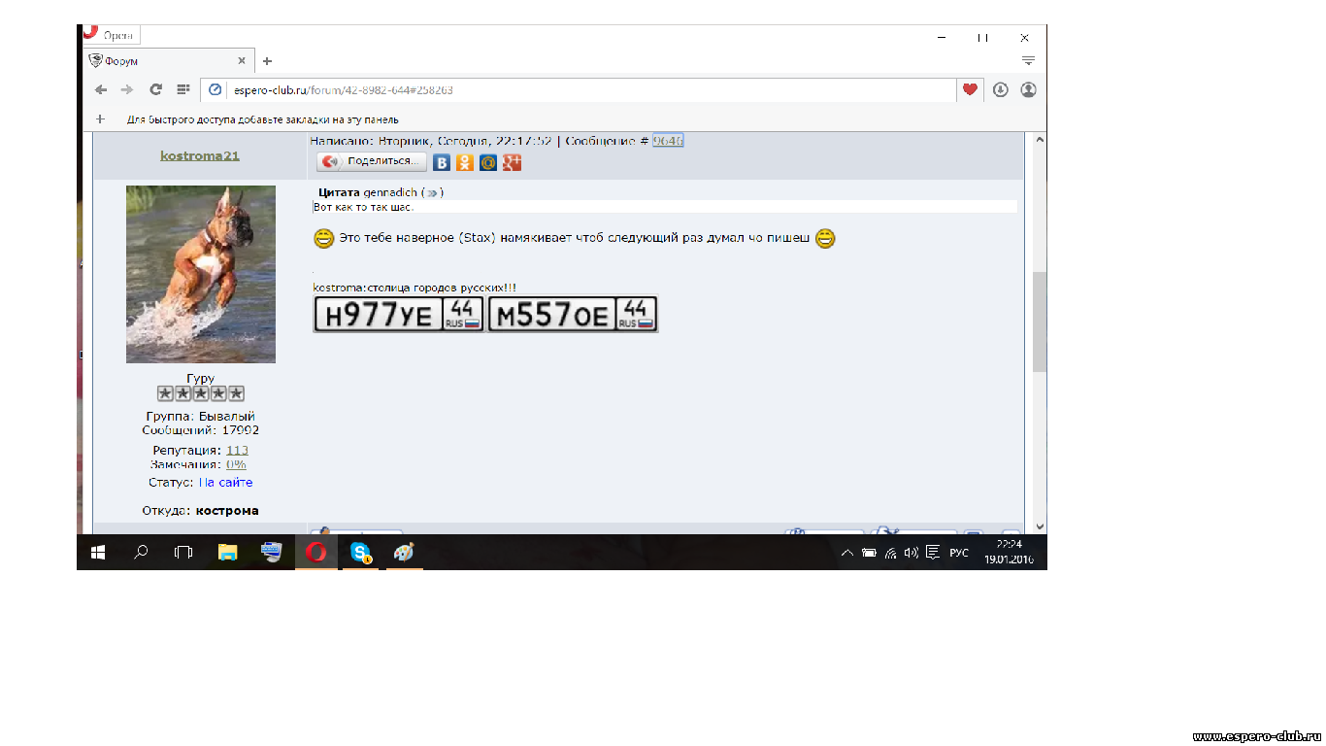Open File Explorer from taskbar
Viewport: 1326px width, 746px height.
pos(227,552)
